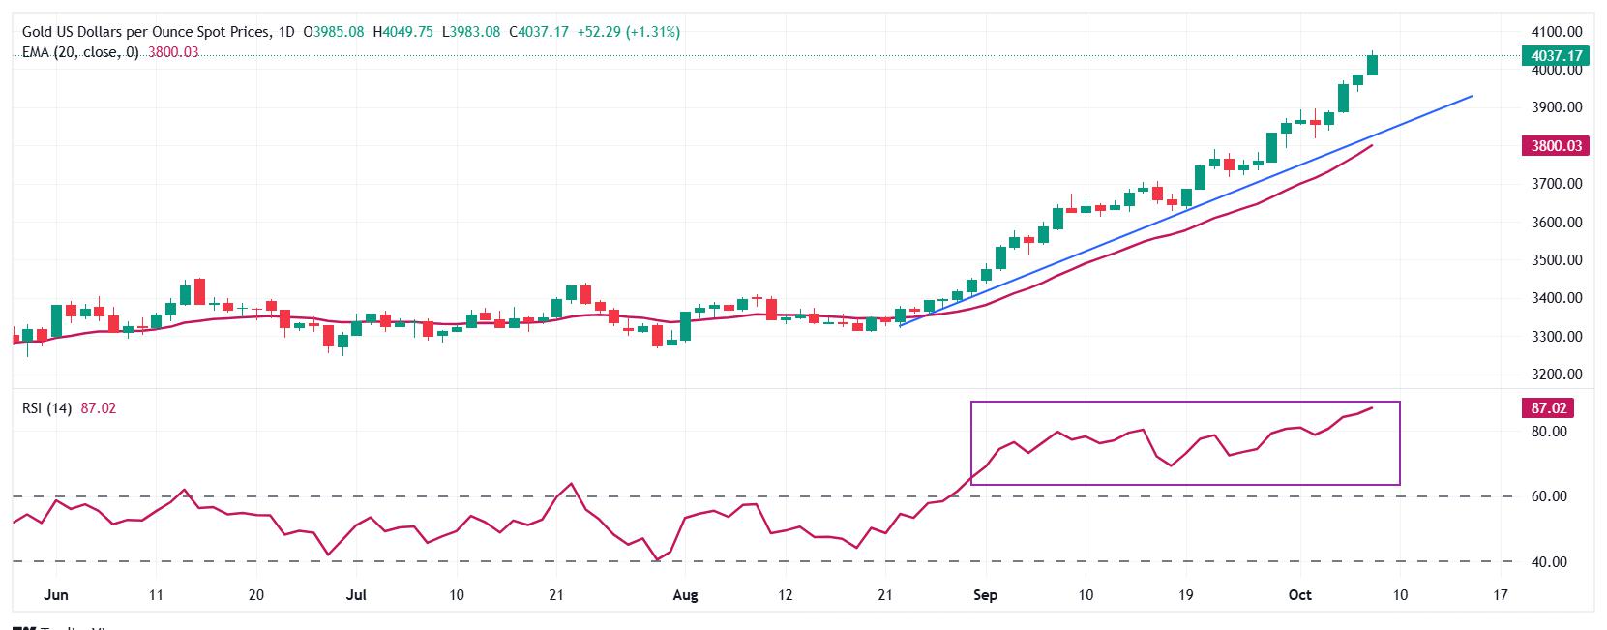
Task: Select the purple rectangle on RSI pane
Action: tap(1184, 403)
